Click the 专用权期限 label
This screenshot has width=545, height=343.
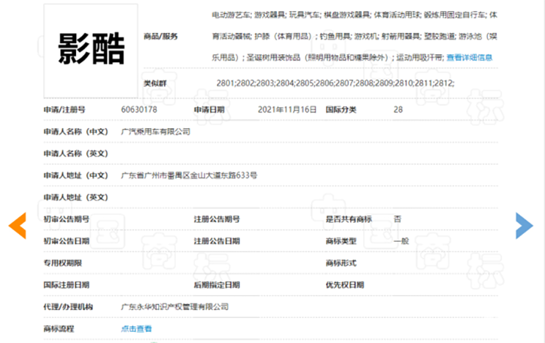[x=62, y=263]
